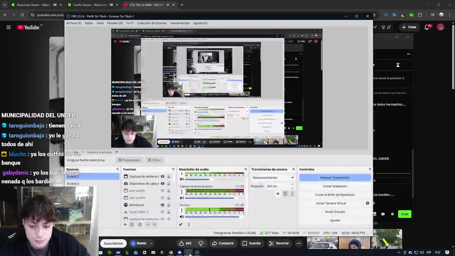This screenshot has height=256, width=455.
Task: Increase transition duration with up stepper
Action: tap(292, 185)
